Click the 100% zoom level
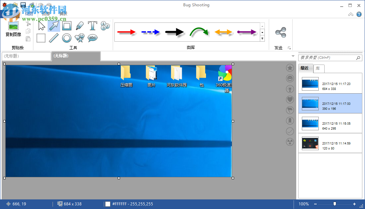Screen dimensions: 365x209 point(304,204)
